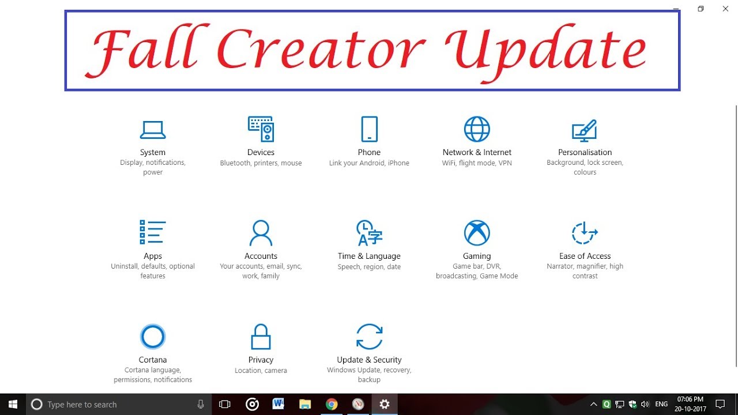The height and width of the screenshot is (415, 738).
Task: Open the Groove Music taskbar icon
Action: click(252, 404)
